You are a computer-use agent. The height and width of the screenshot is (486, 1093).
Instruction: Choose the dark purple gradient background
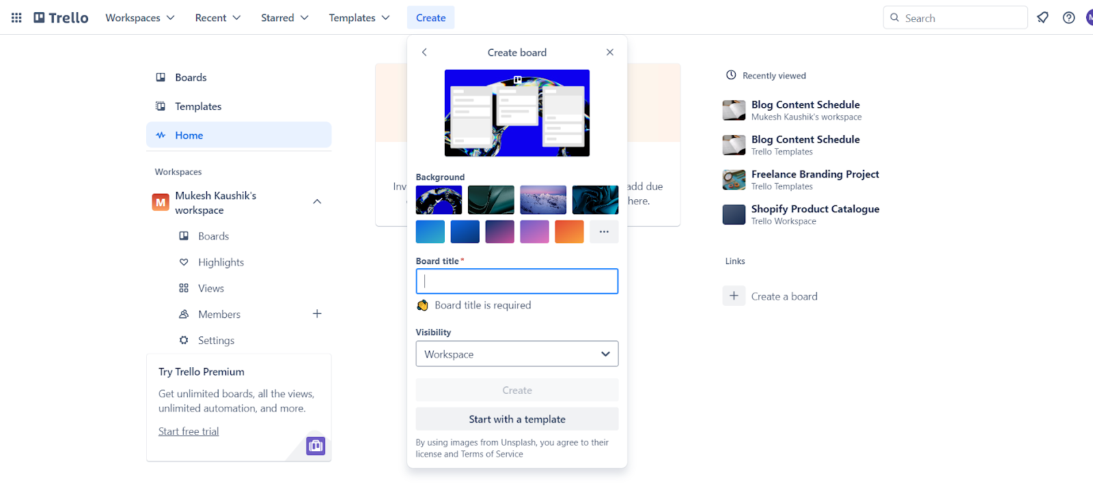pos(500,231)
